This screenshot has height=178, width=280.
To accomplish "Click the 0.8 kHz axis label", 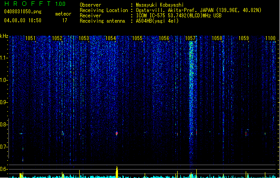I will point(4,125).
